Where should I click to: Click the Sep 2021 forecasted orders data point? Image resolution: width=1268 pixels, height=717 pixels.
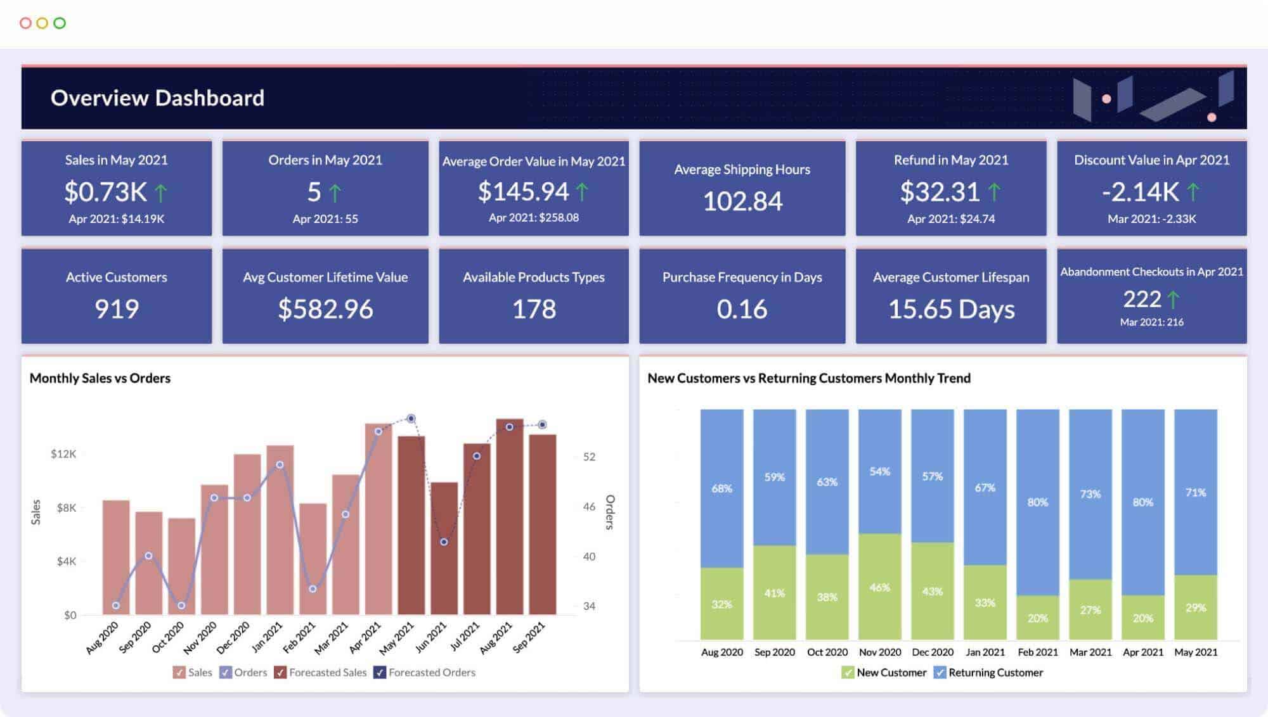[x=543, y=424]
